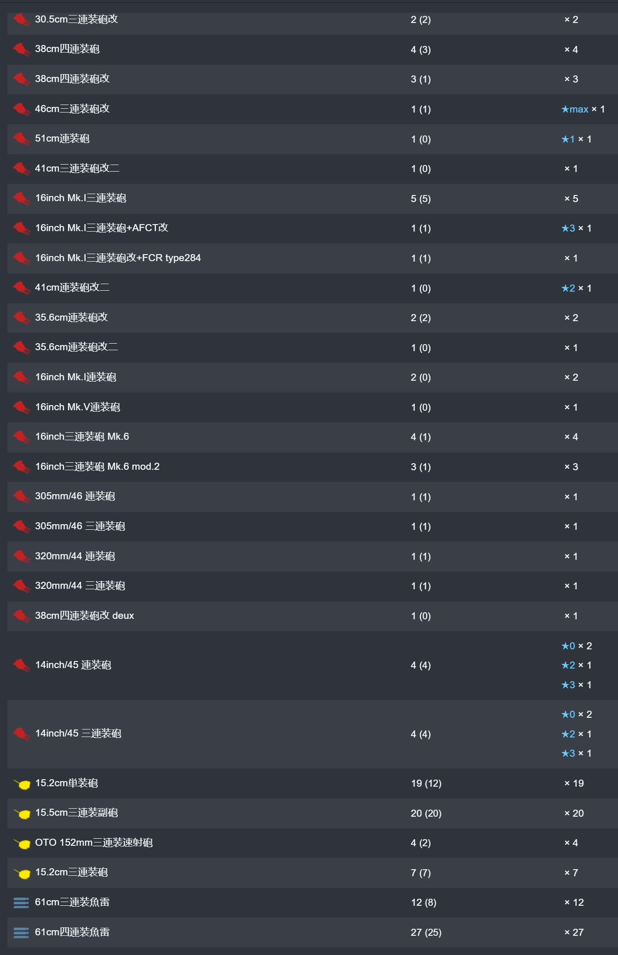
Task: Click torpedo icon beside 61cm四連装魚雷
Action: pos(21,932)
